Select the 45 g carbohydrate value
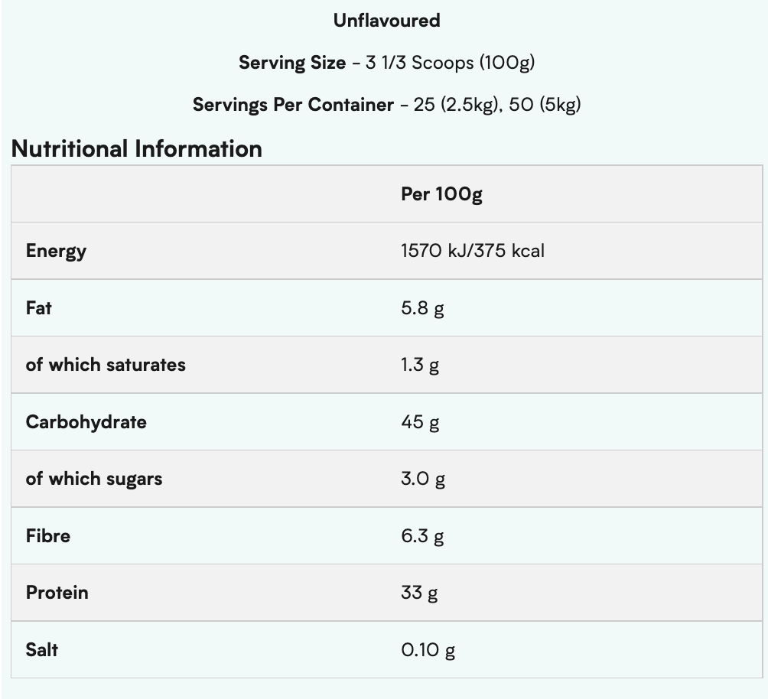 [420, 422]
